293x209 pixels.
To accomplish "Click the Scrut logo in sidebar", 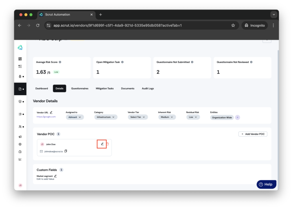I will pyautogui.click(x=20, y=48).
